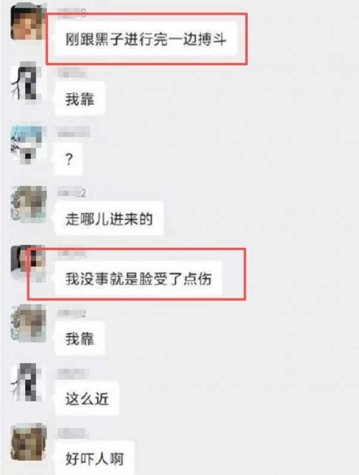Tap avatar next to first 我靠 message
Image resolution: width=359 pixels, height=475 pixels.
28,81
